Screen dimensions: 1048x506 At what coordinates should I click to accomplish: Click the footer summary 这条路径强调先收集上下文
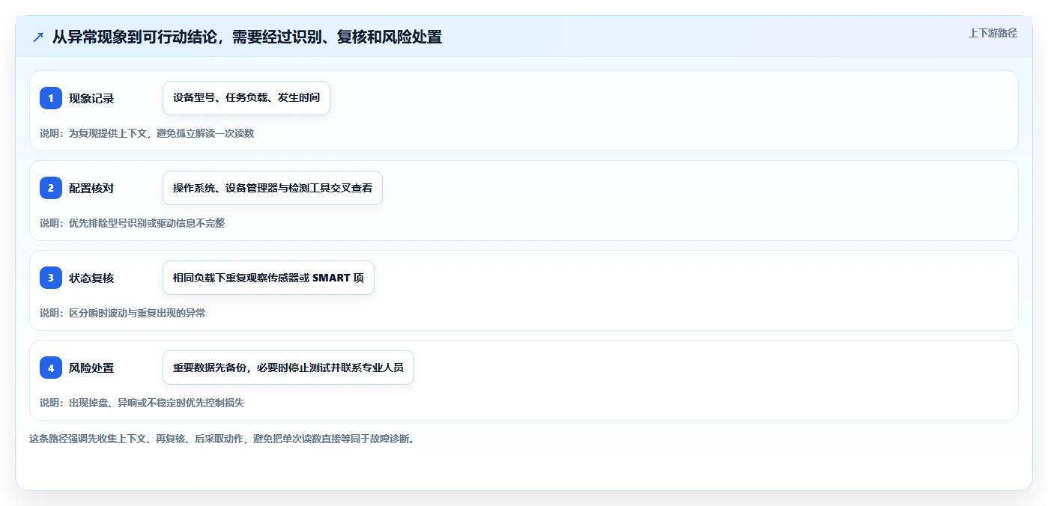tap(222, 439)
